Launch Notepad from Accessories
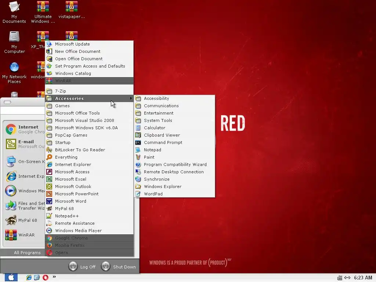This screenshot has width=376, height=282. point(174,150)
